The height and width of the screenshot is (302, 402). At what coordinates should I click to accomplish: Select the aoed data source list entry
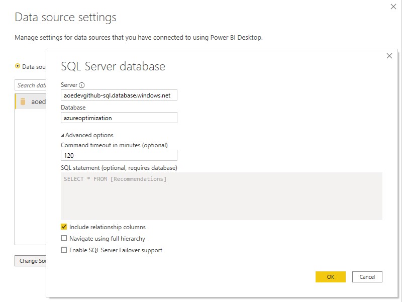click(x=31, y=102)
